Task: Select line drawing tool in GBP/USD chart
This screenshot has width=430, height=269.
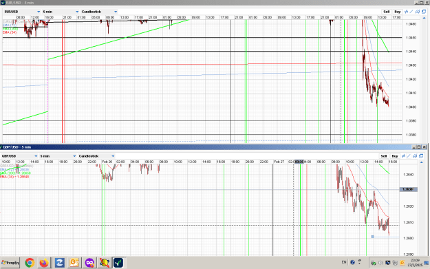Action: (409, 156)
